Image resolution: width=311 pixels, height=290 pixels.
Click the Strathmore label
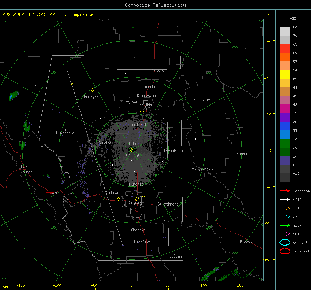[x=168, y=204]
